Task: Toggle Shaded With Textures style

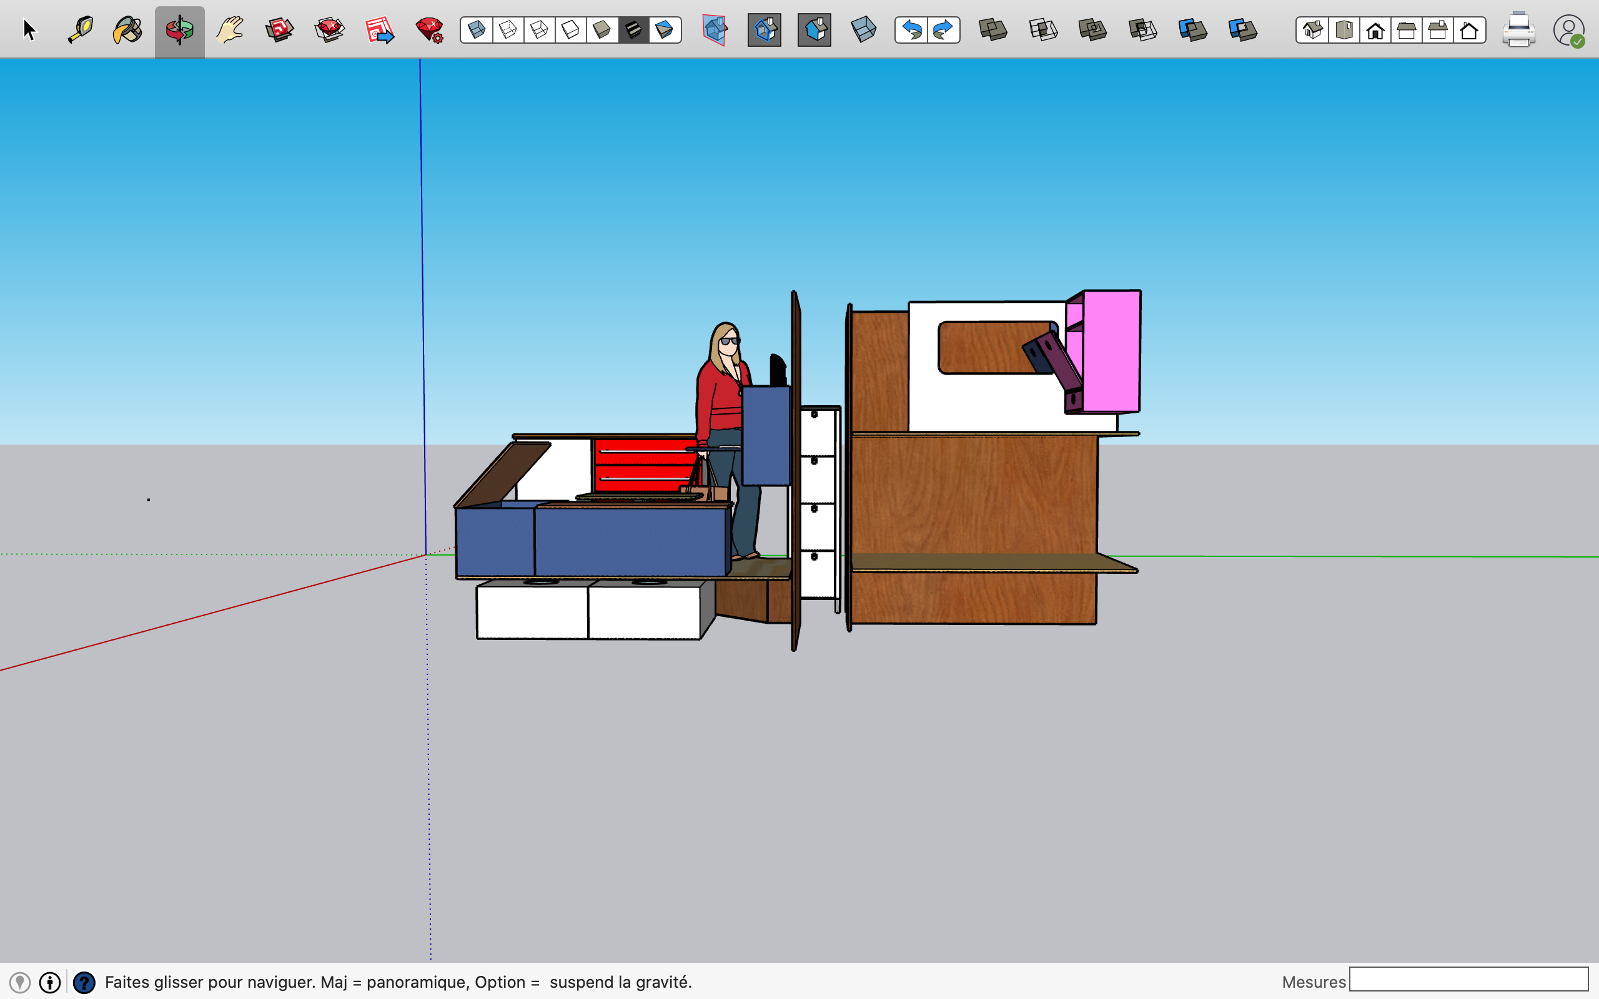Action: (633, 30)
